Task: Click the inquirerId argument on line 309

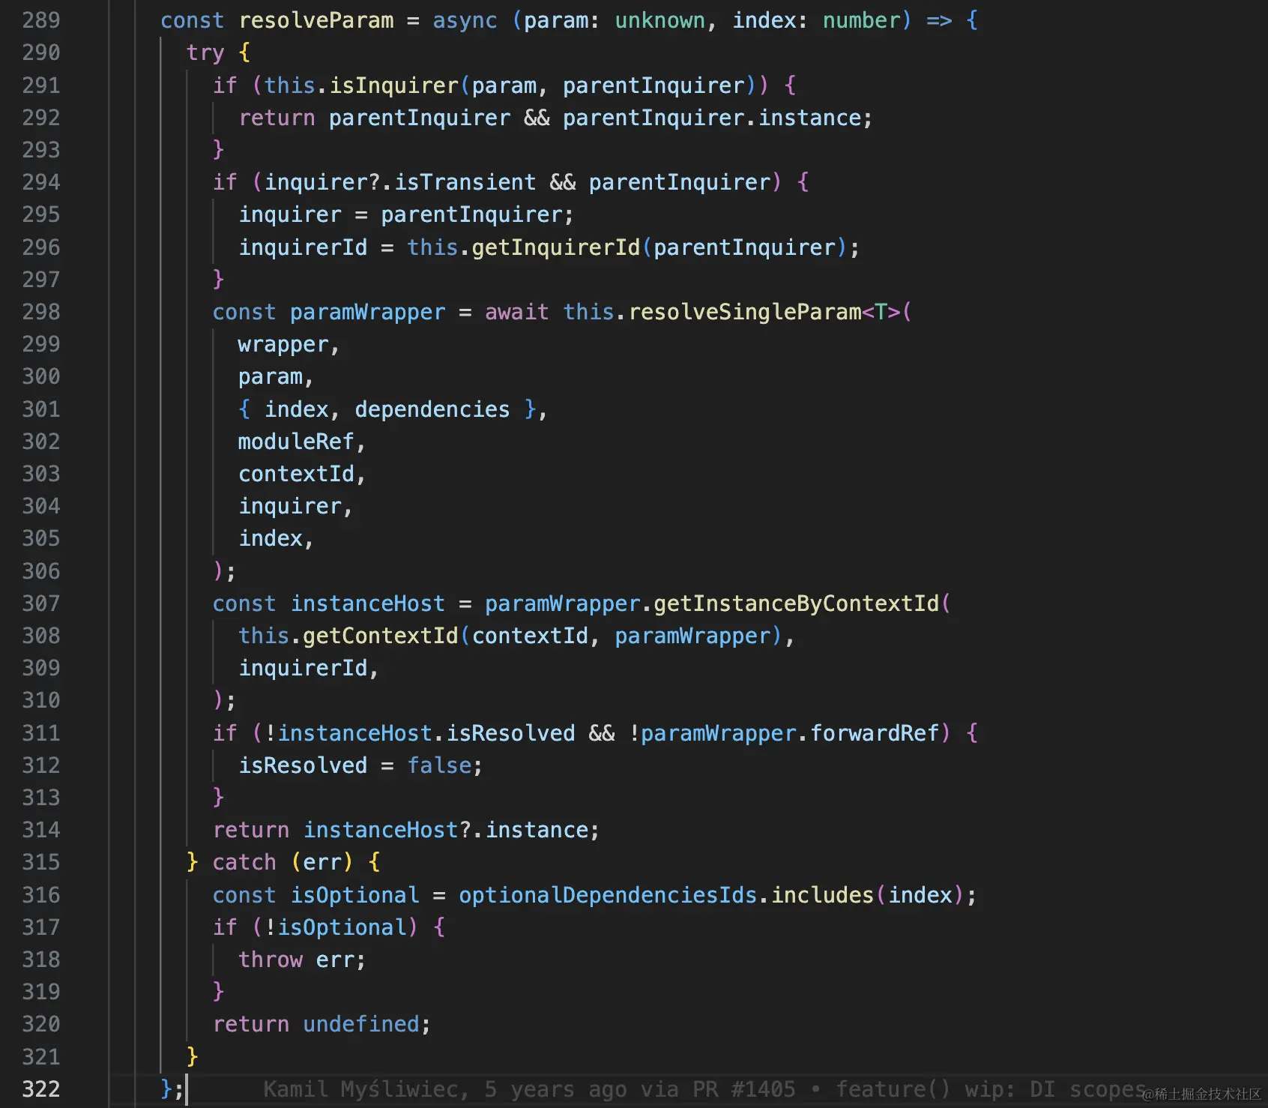Action: point(303,668)
